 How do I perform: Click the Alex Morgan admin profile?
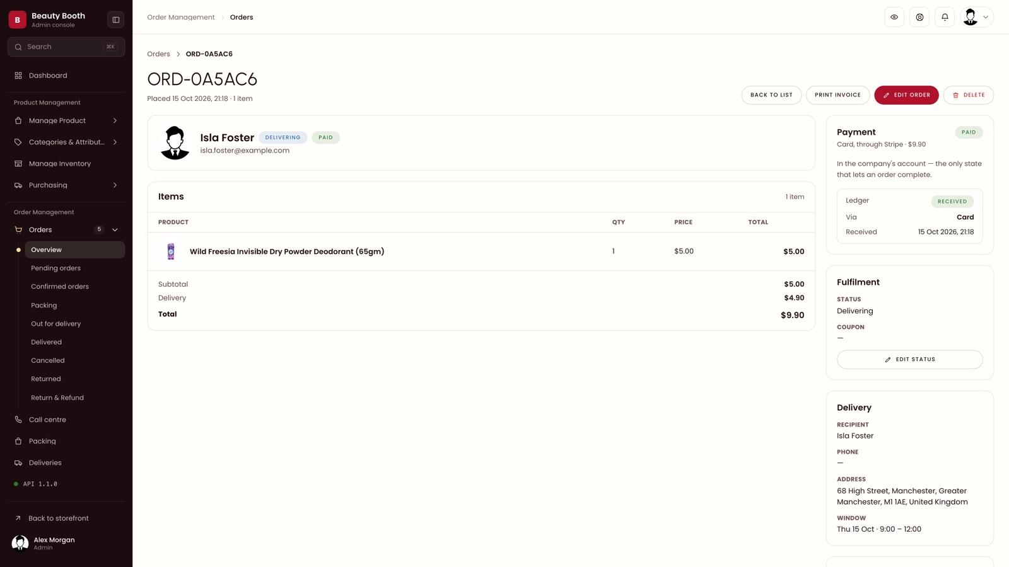(66, 543)
